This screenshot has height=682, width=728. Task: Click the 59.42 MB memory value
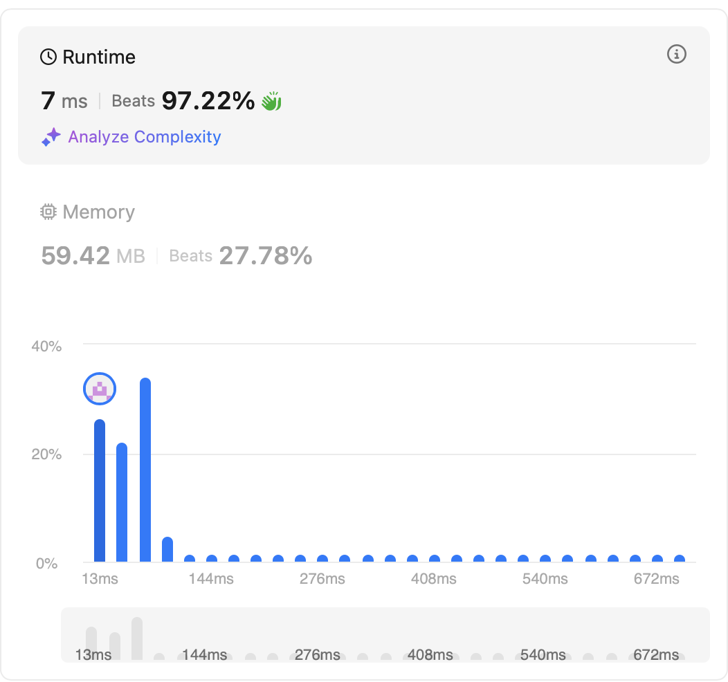[93, 256]
